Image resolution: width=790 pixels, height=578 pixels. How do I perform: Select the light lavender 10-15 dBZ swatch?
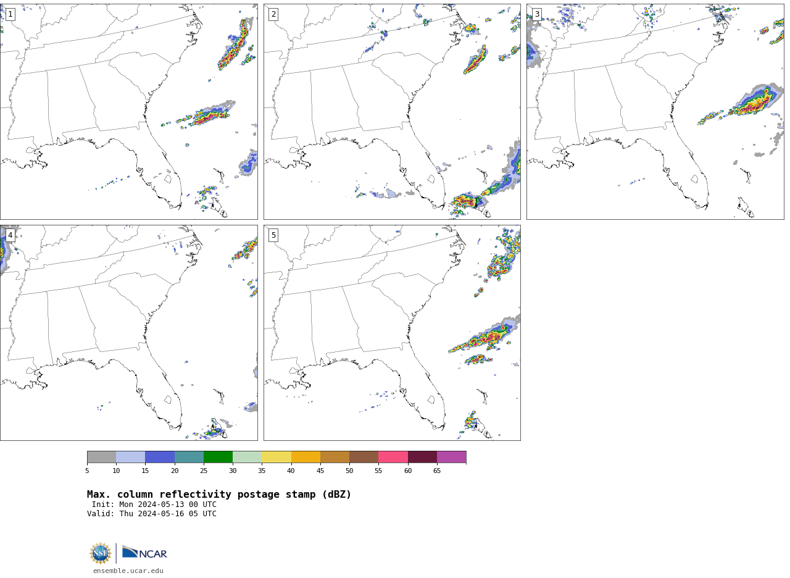[x=130, y=457]
